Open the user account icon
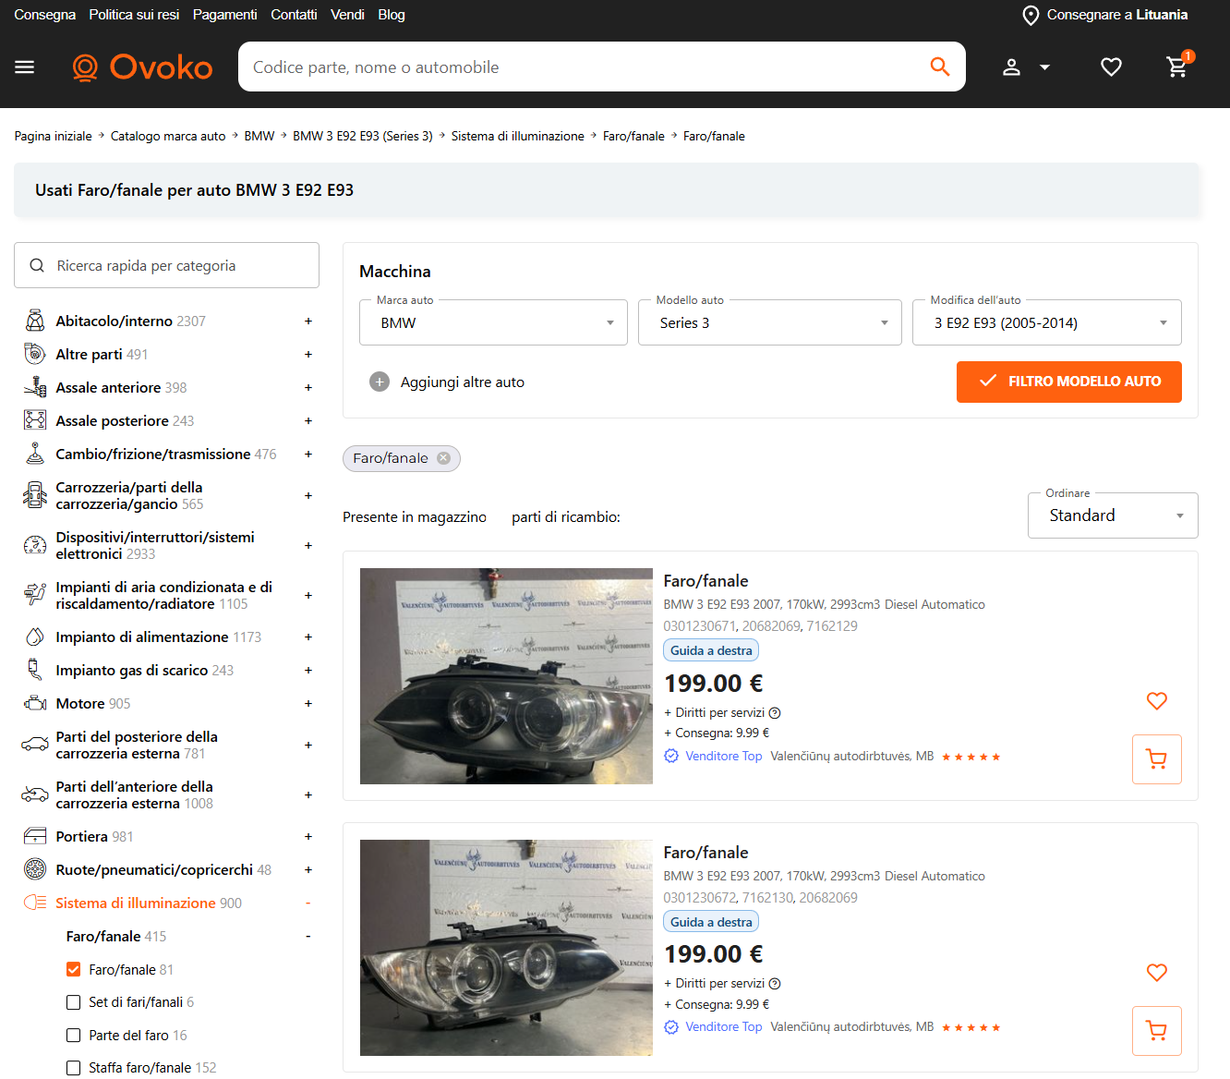The image size is (1230, 1079). (1012, 67)
